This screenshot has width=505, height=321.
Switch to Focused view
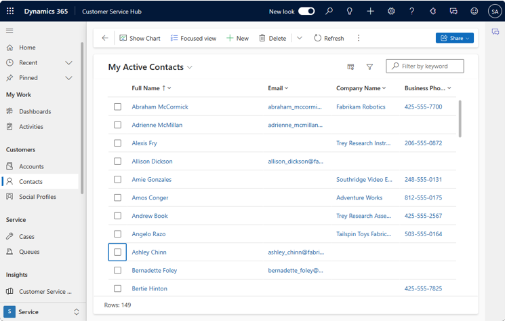coord(193,38)
